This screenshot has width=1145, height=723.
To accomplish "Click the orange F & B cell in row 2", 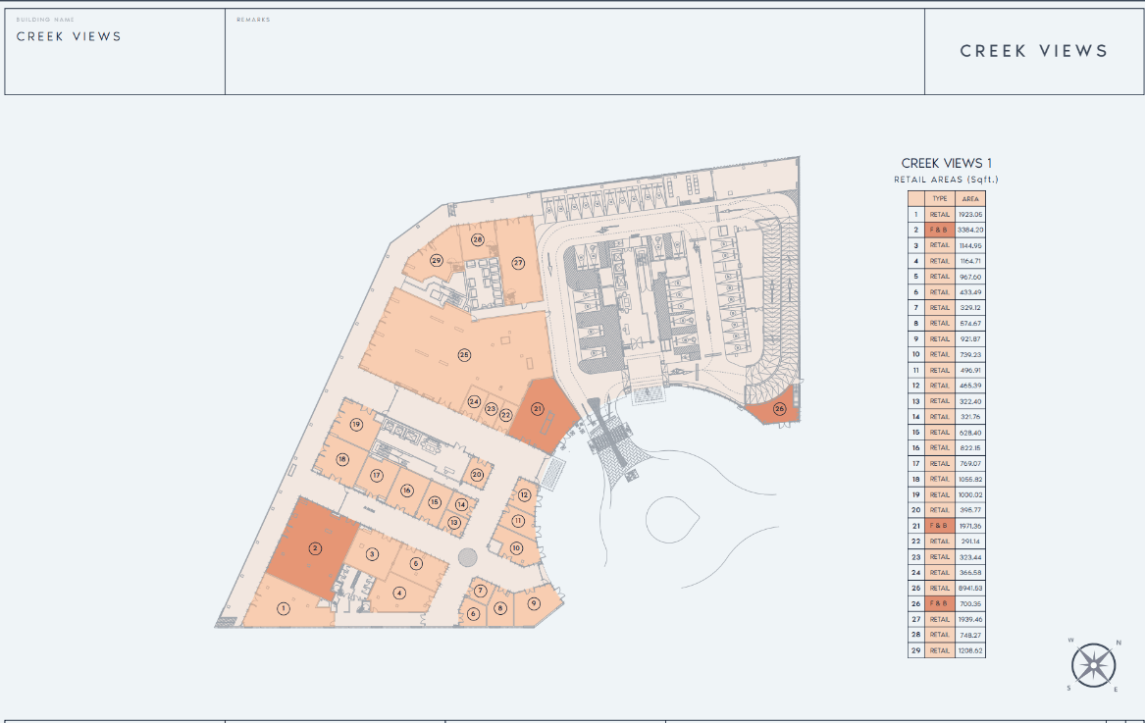I will [940, 230].
